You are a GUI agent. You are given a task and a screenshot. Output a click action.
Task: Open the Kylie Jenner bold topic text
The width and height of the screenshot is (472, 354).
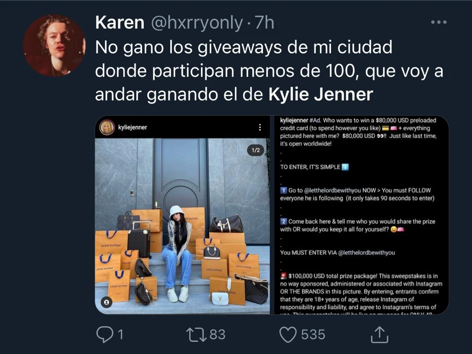(x=321, y=94)
